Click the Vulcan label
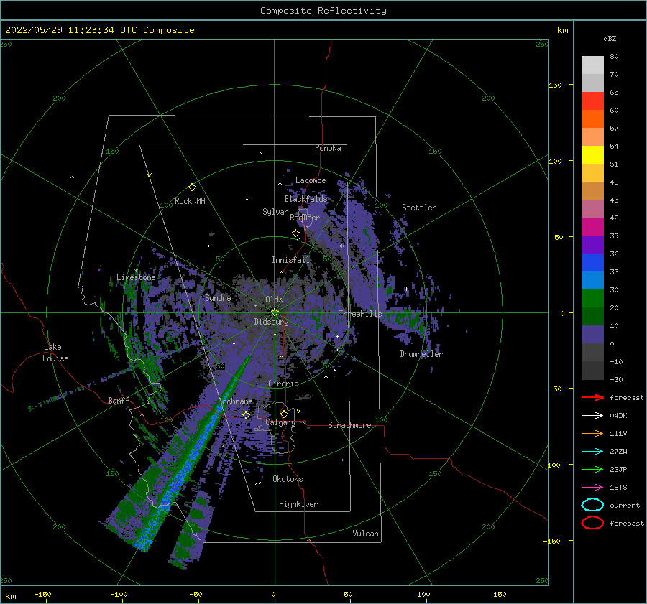The width and height of the screenshot is (647, 604). [x=365, y=534]
